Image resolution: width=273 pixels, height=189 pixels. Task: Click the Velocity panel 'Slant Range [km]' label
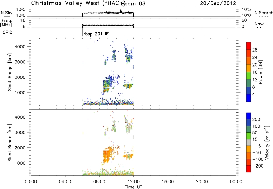tap(10, 143)
